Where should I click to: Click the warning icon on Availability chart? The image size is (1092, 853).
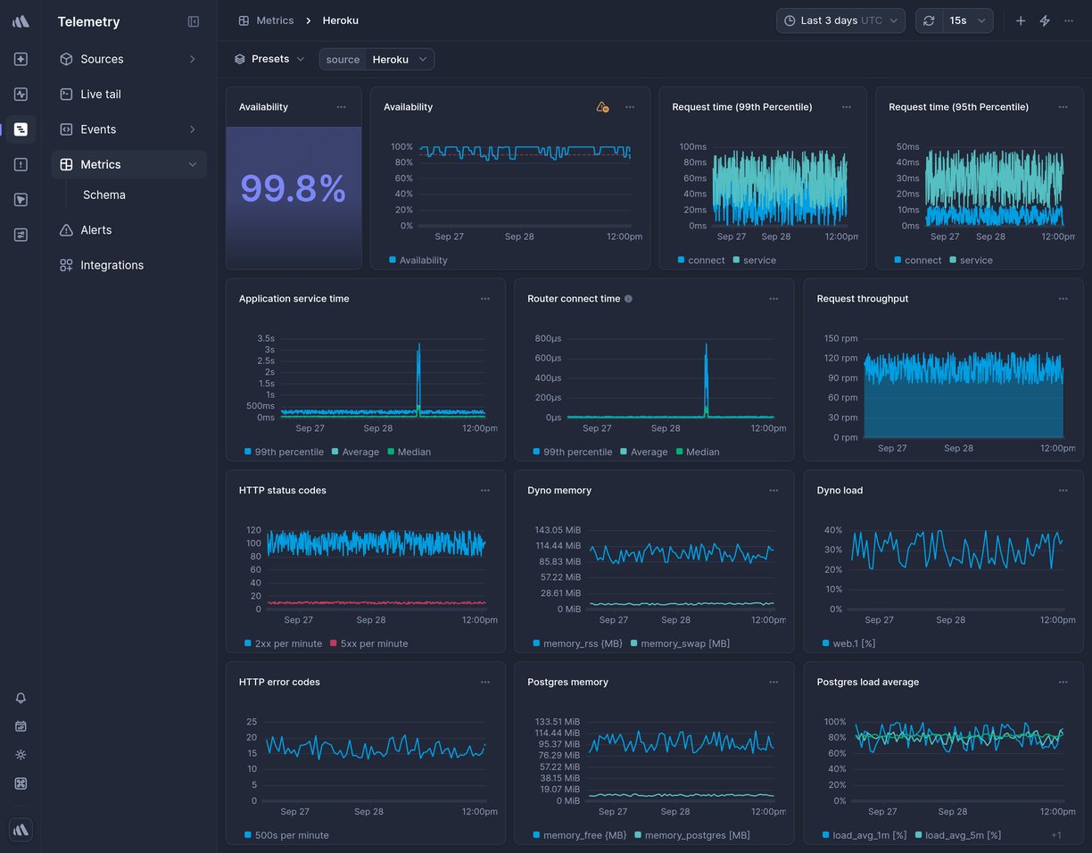[602, 107]
